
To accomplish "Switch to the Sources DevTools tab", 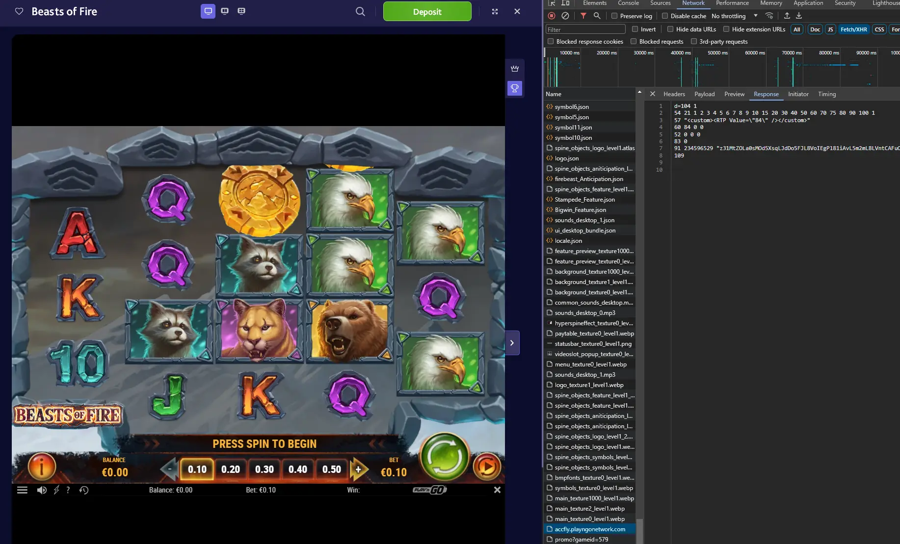I will [x=661, y=3].
